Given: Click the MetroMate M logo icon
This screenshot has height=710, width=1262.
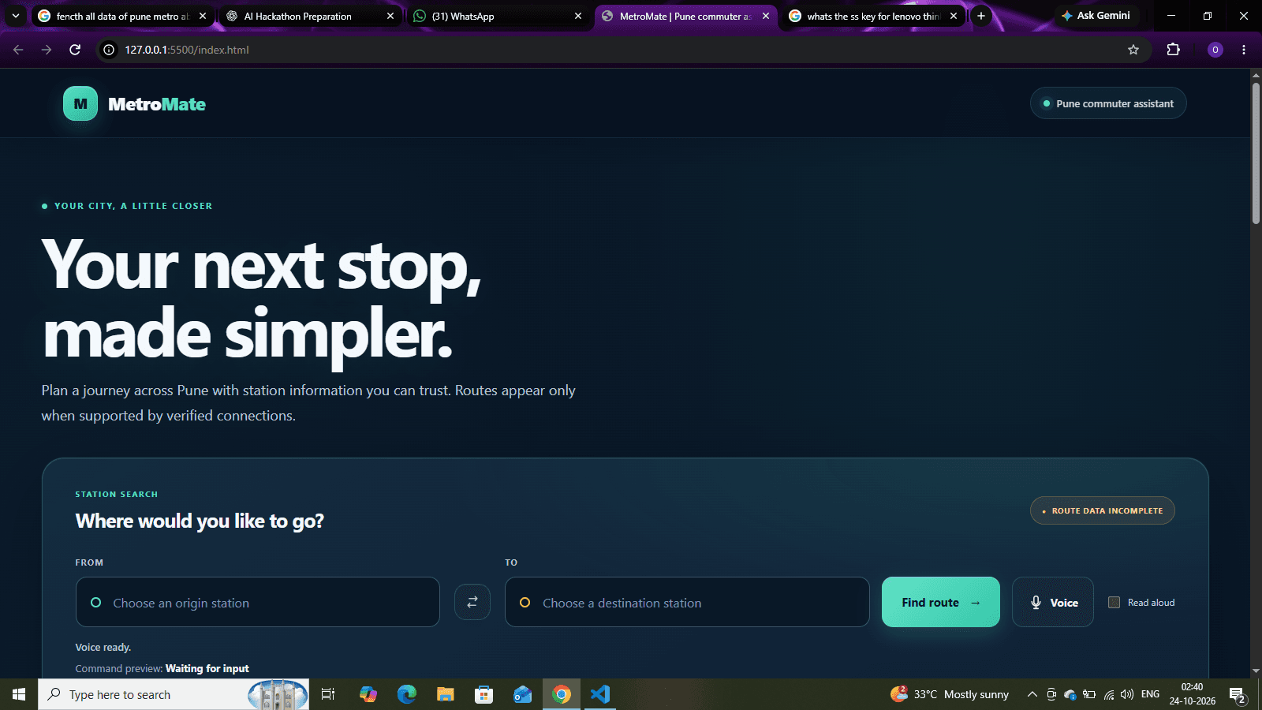Looking at the screenshot, I should click(x=80, y=103).
